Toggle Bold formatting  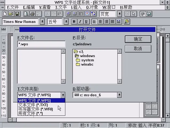pyautogui.click(x=74, y=22)
